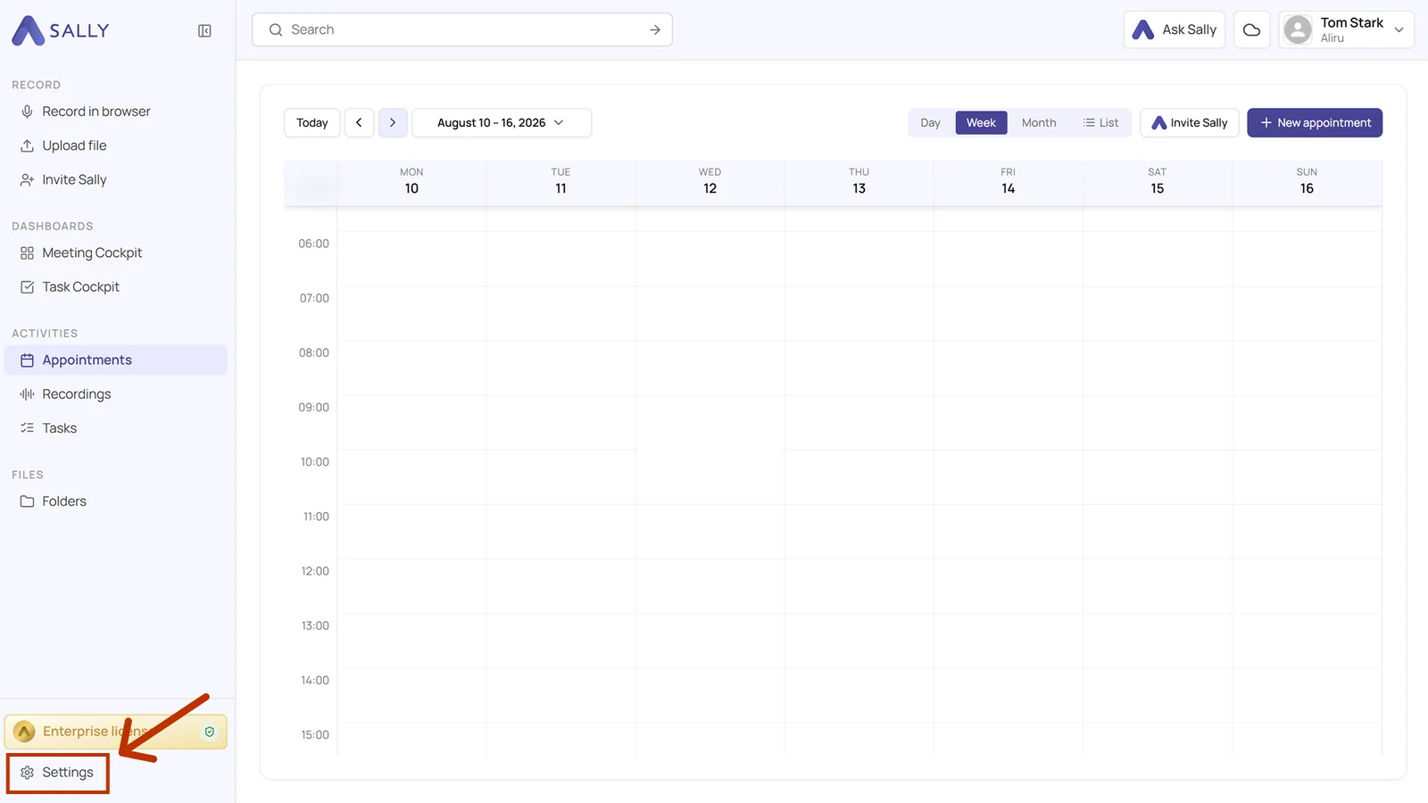This screenshot has width=1428, height=803.
Task: Go to the next week
Action: (393, 123)
